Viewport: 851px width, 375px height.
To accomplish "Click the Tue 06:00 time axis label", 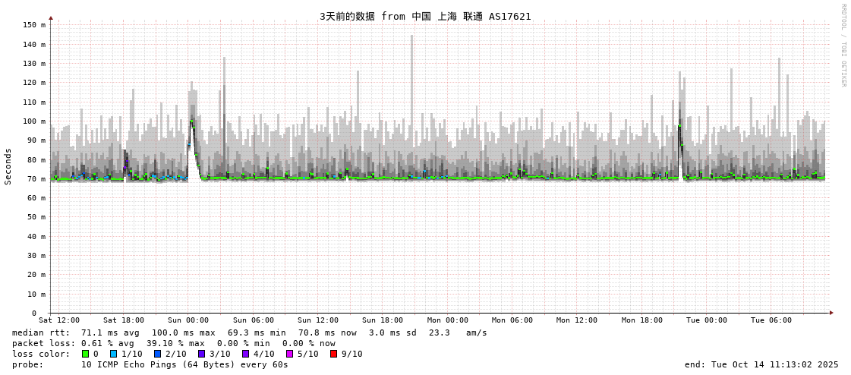I will (x=771, y=320).
